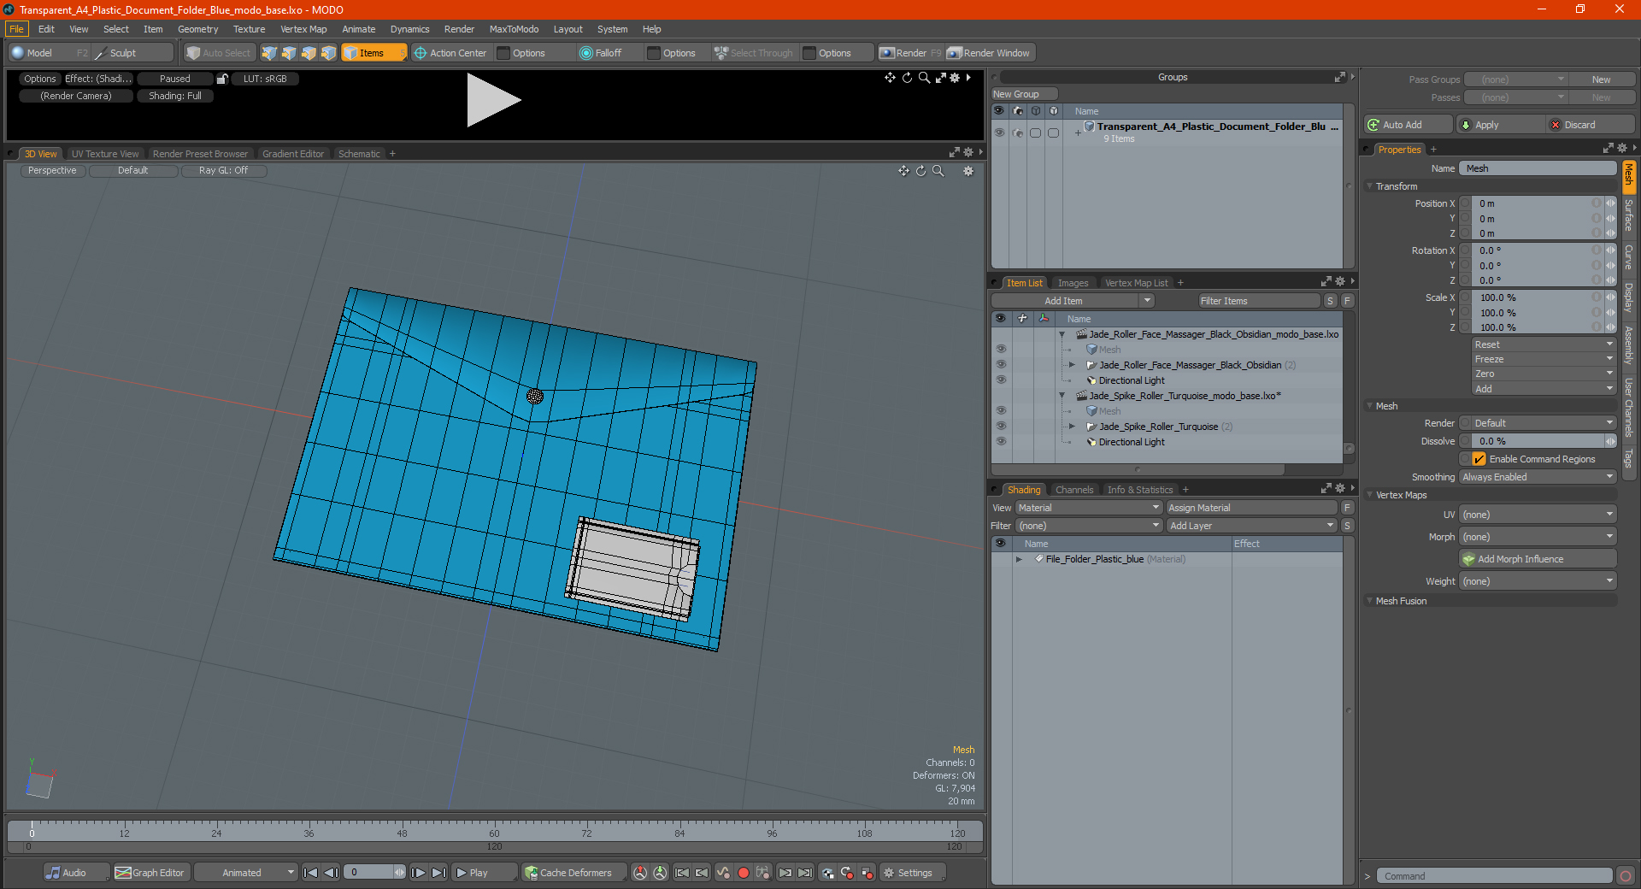1641x889 pixels.
Task: Click 3D viewport zoom magnifier icon
Action: coord(938,171)
